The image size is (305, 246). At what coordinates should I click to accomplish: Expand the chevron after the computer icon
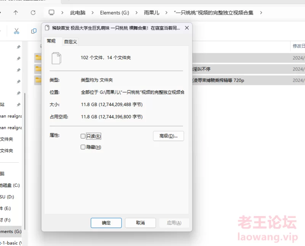click(62, 13)
